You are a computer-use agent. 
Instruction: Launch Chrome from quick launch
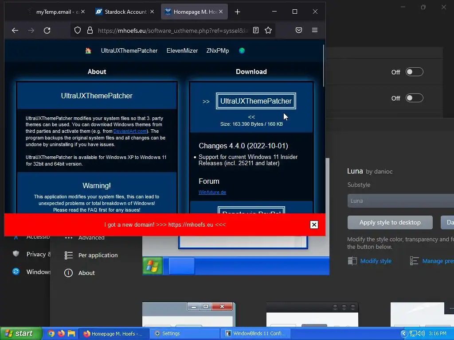point(51,334)
